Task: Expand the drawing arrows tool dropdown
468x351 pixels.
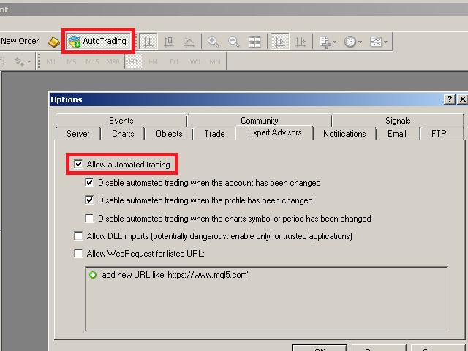Action: [29, 61]
